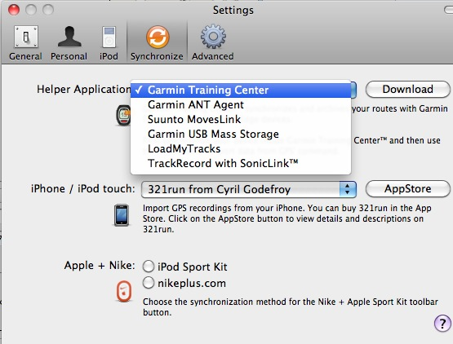
Task: Click the Import GPS recordings description text
Action: pos(286,218)
